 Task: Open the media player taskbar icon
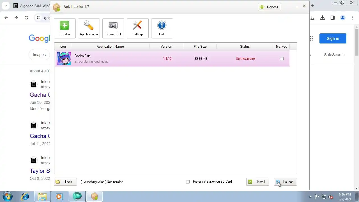click(59, 196)
